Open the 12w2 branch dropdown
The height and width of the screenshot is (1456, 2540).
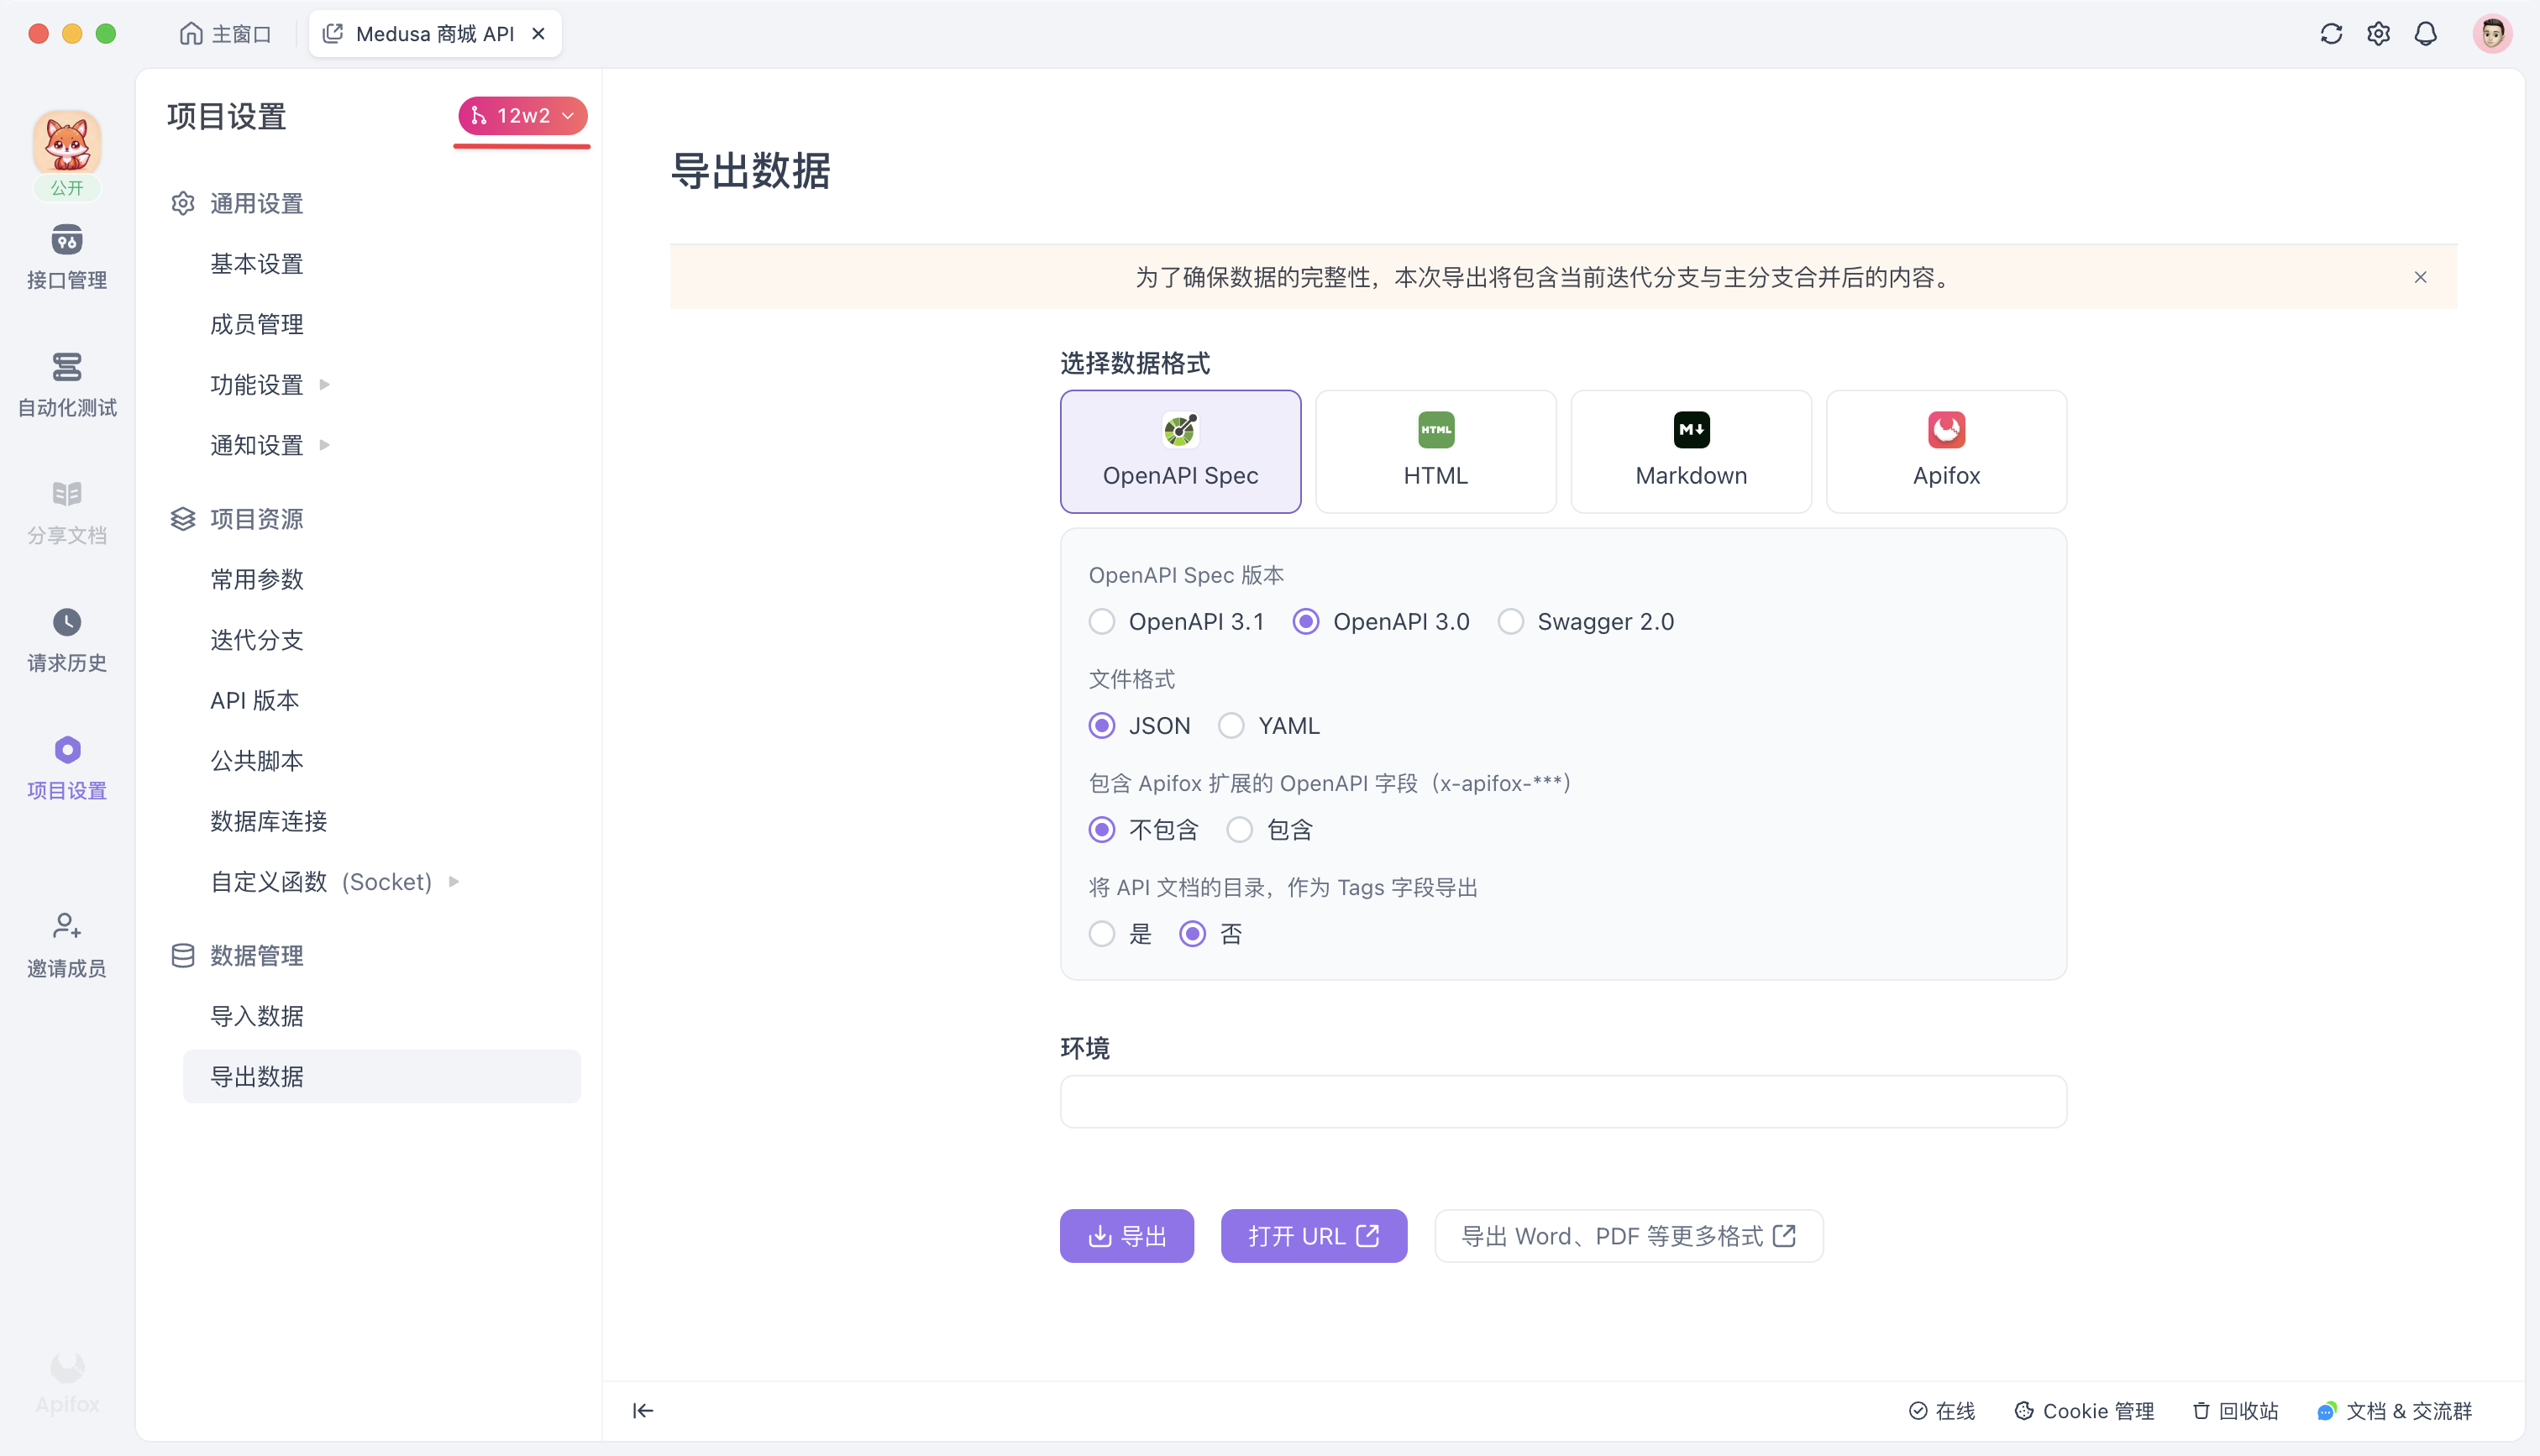[521, 115]
